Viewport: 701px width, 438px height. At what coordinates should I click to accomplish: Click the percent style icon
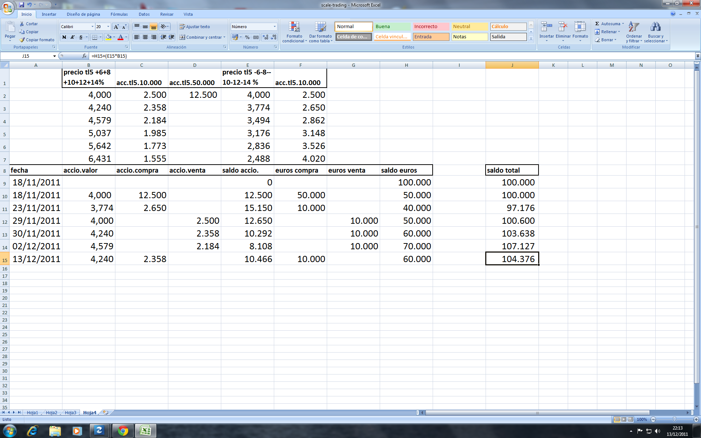[x=247, y=37]
